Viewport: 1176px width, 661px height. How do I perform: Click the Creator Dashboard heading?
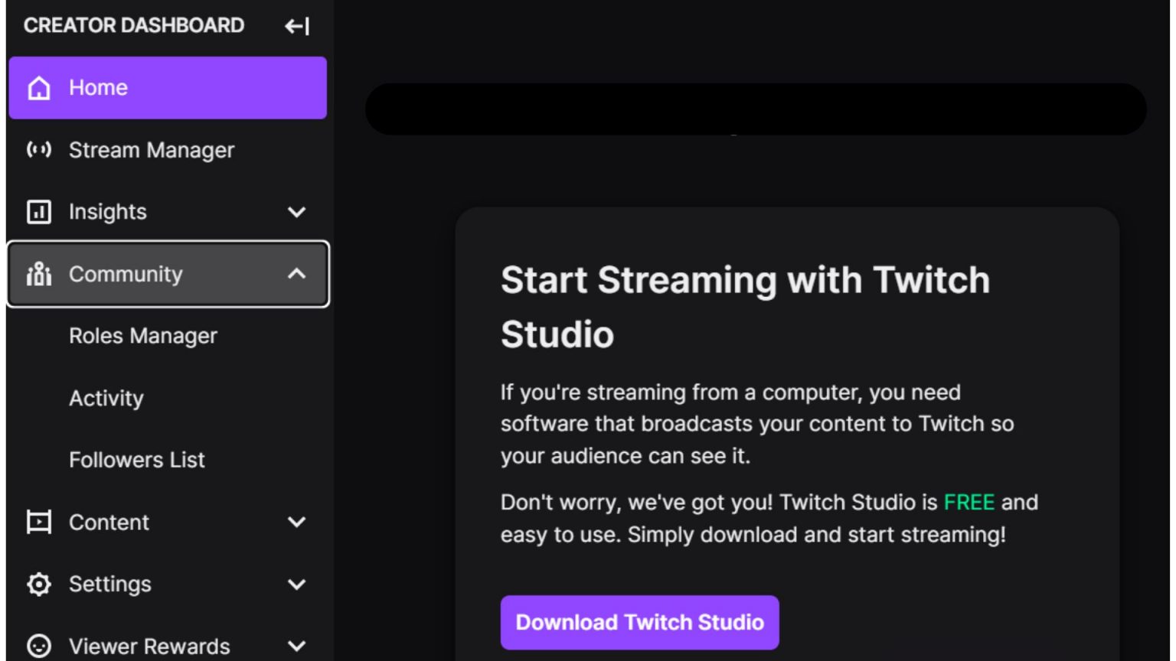[134, 25]
